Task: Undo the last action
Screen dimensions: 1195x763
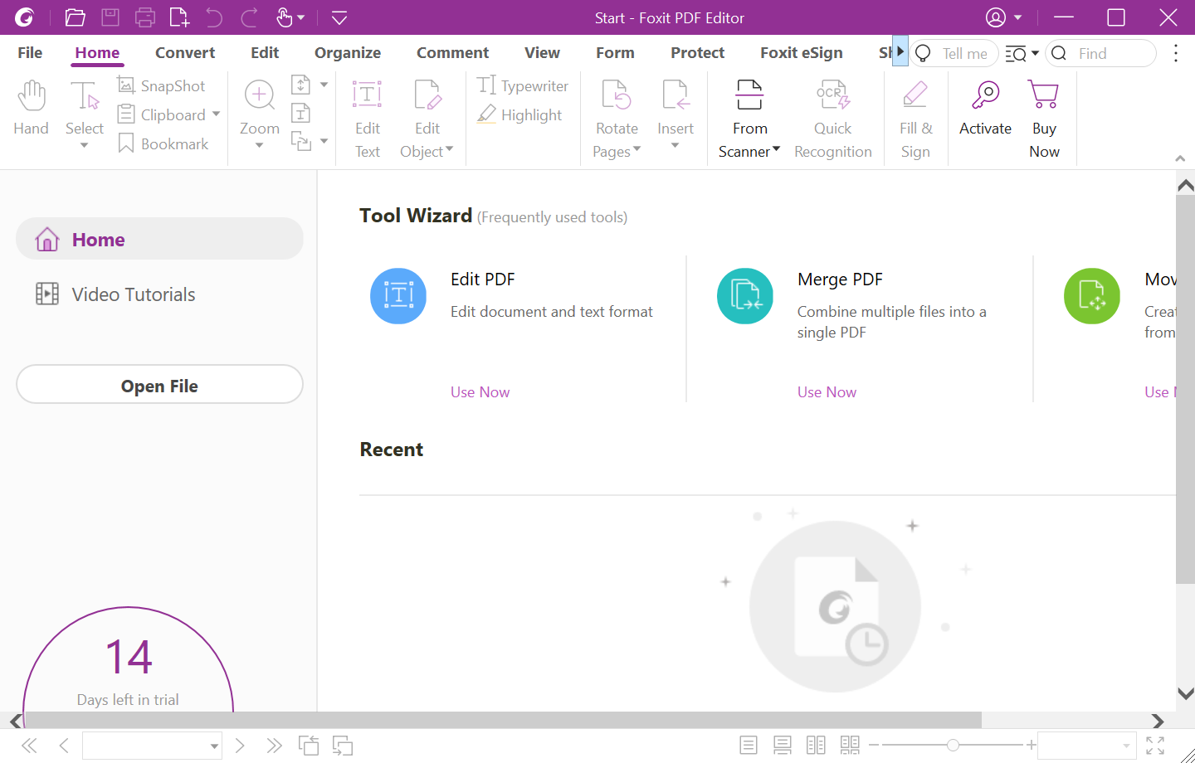Action: click(x=214, y=17)
